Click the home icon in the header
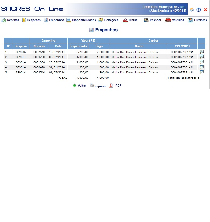Screen dimensions: 210x222 click(x=192, y=9)
